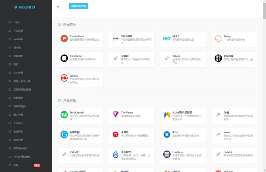The height and width of the screenshot is (172, 266).
Task: Expand the 财经导航 sidebar chevron
Action: [43, 140]
